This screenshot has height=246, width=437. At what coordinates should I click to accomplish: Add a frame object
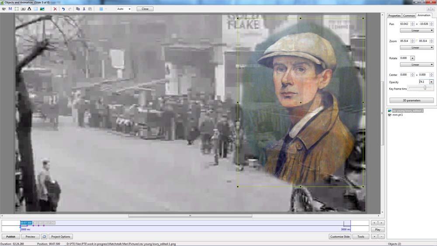click(x=17, y=9)
